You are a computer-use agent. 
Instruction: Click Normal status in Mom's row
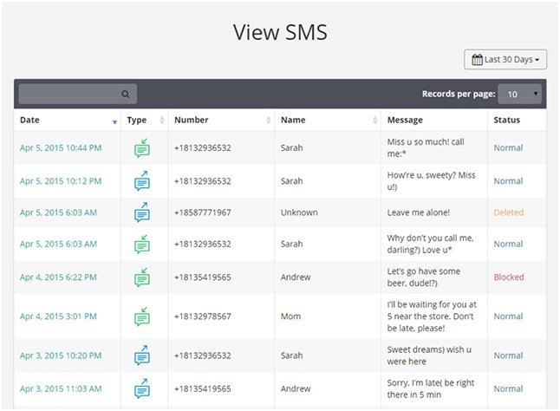point(508,316)
